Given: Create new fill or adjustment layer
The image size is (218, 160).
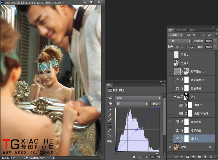Looking at the screenshot, I should tap(194, 157).
